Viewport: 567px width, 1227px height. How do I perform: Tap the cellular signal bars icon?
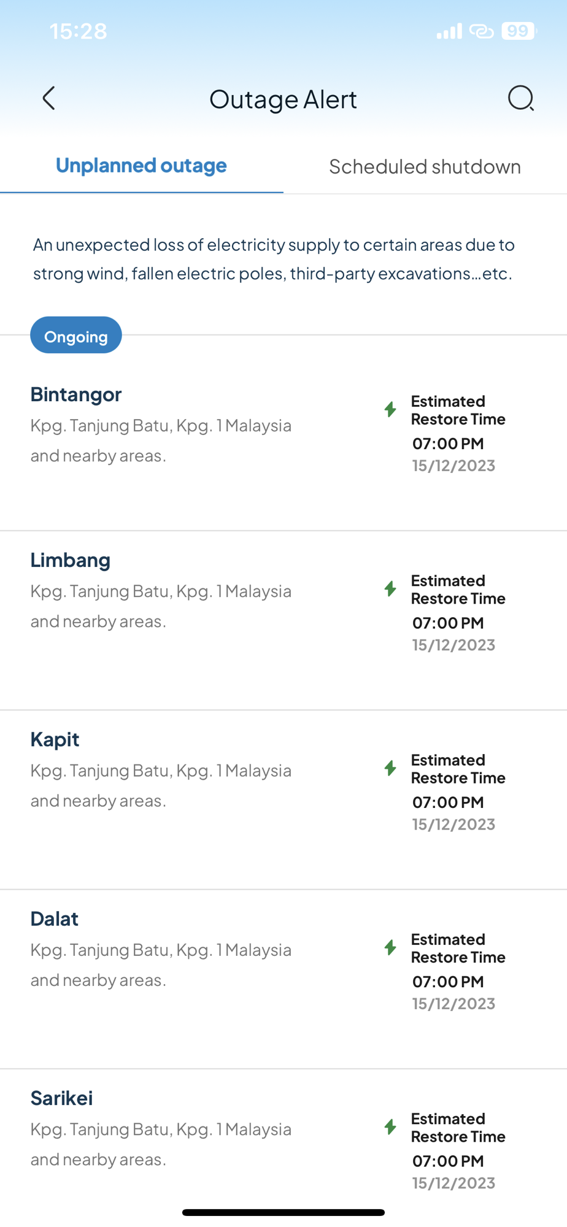449,31
